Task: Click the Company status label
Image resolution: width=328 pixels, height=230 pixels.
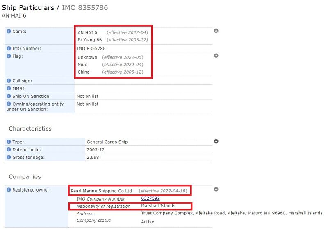Action: pos(93,221)
